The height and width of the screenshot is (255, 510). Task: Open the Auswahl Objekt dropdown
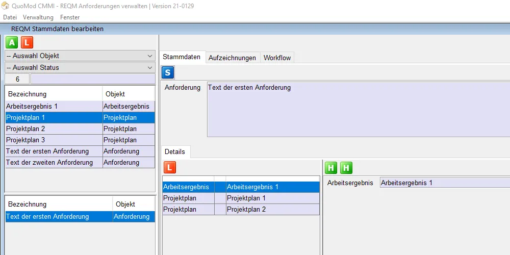tap(80, 56)
